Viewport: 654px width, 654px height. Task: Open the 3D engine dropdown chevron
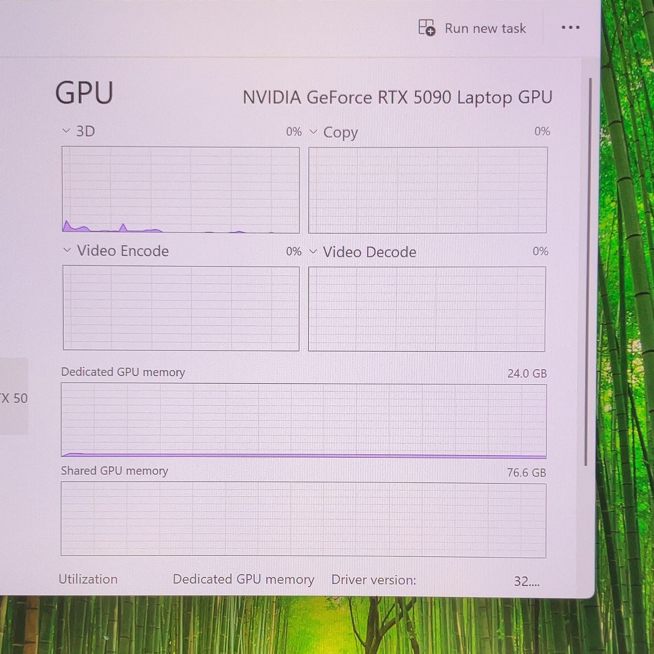coord(66,130)
